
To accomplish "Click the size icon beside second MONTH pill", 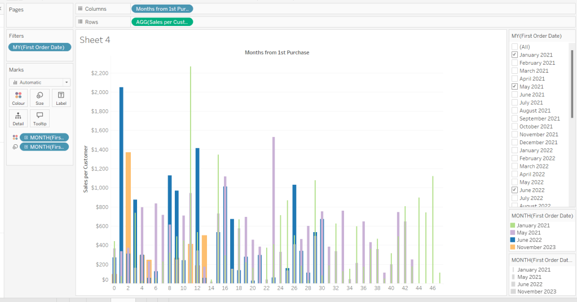I will click(x=15, y=147).
